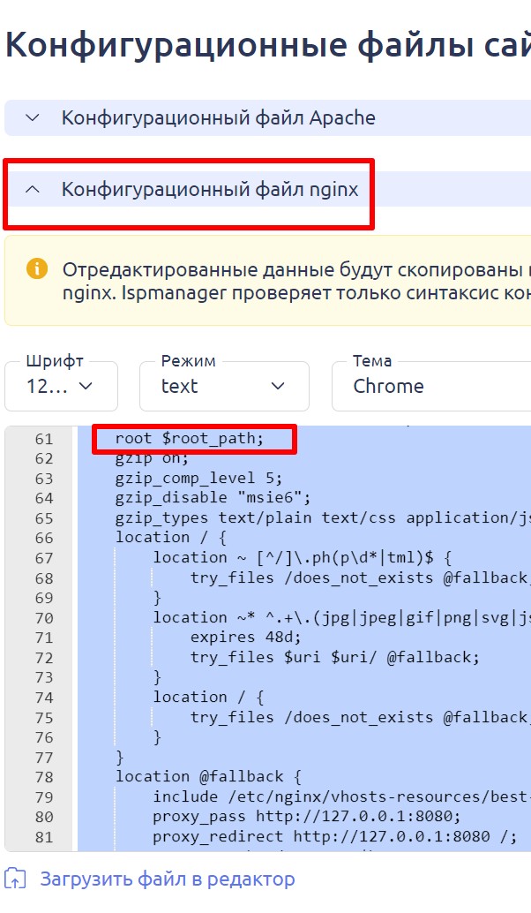The width and height of the screenshot is (531, 913).
Task: Click the proxy_redirect http://127.0.0.1:8080 /; line
Action: [x=335, y=836]
